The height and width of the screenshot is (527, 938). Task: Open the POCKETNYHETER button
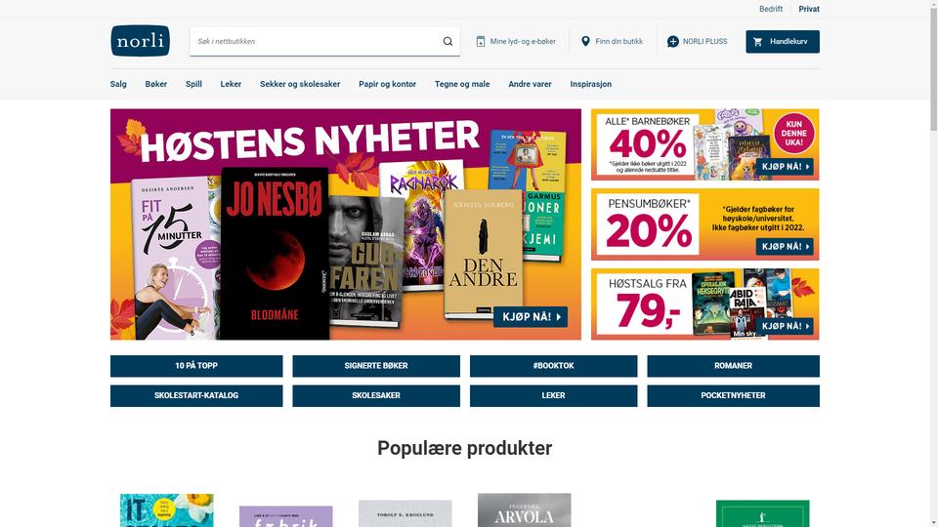click(733, 395)
